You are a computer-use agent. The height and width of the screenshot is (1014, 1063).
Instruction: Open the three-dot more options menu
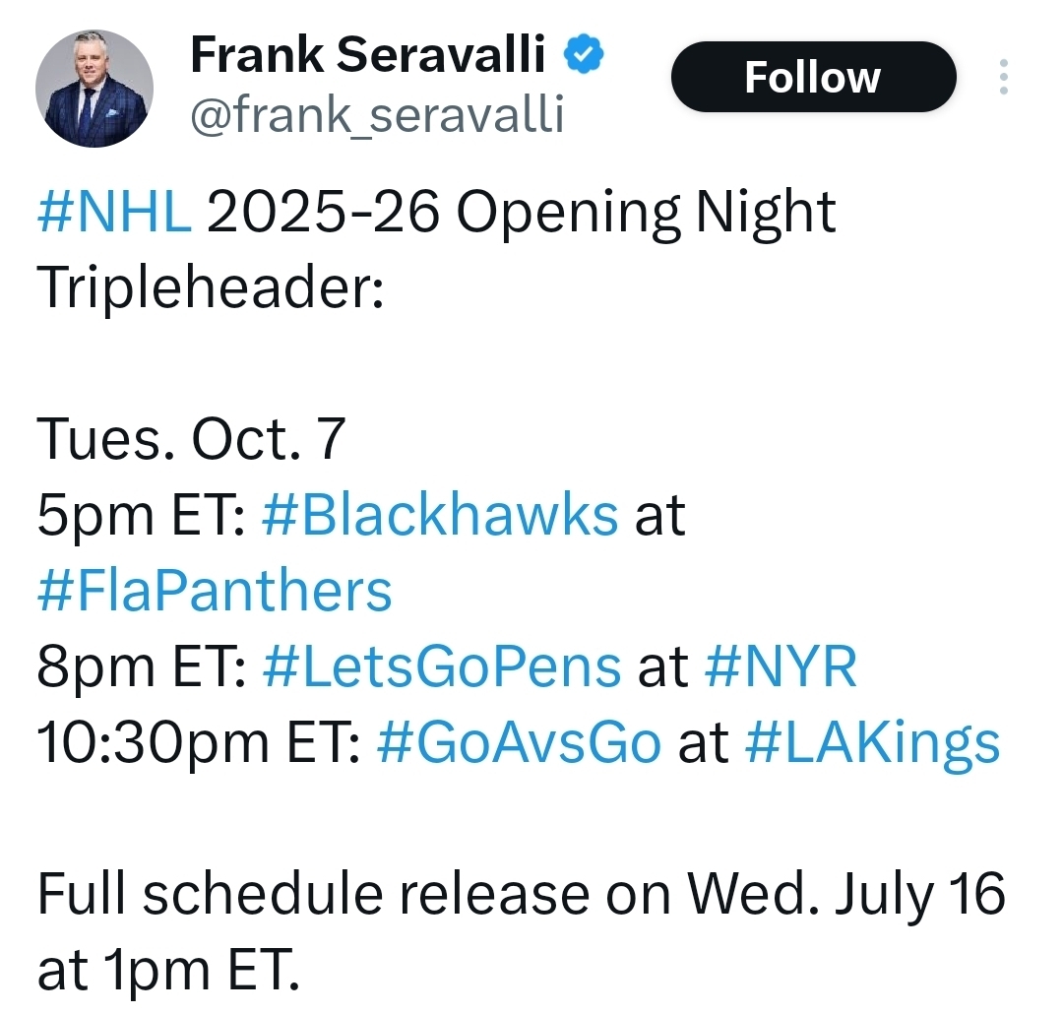tap(1003, 77)
